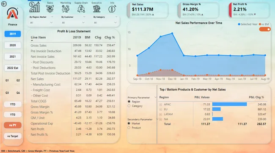
Task: Click the Total COGS row
Action: coord(73,101)
